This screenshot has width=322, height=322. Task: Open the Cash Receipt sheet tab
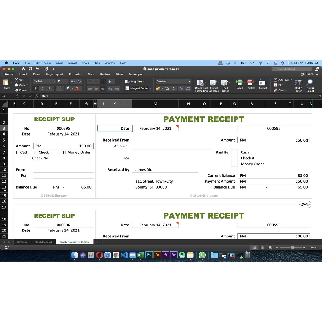click(43, 242)
